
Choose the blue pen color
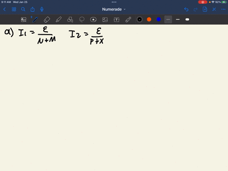[x=159, y=19]
